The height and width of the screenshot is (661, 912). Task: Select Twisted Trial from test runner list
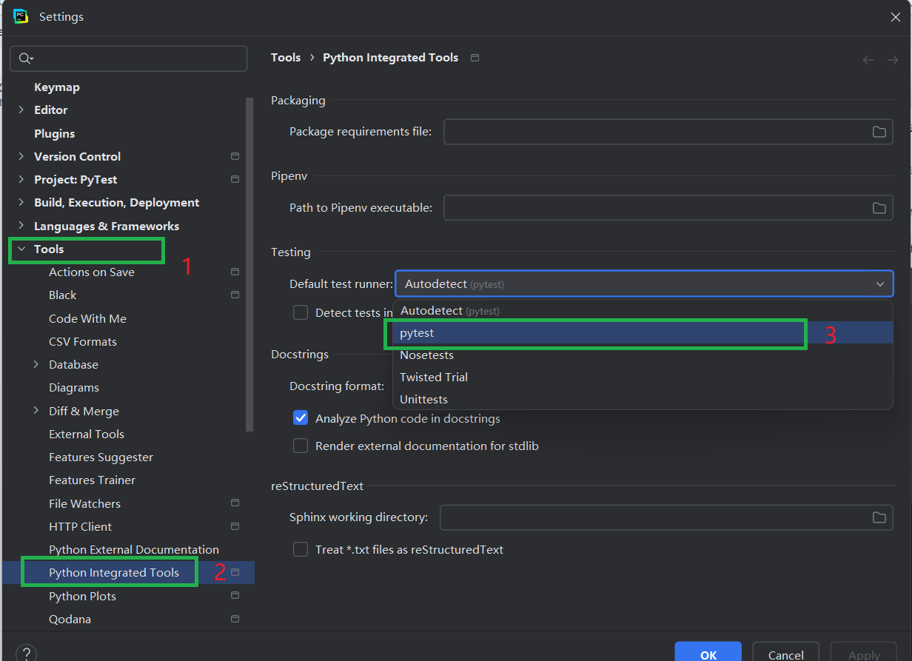tap(643, 378)
